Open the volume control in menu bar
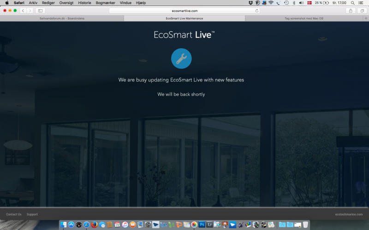This screenshot has height=230, width=369. click(301, 3)
